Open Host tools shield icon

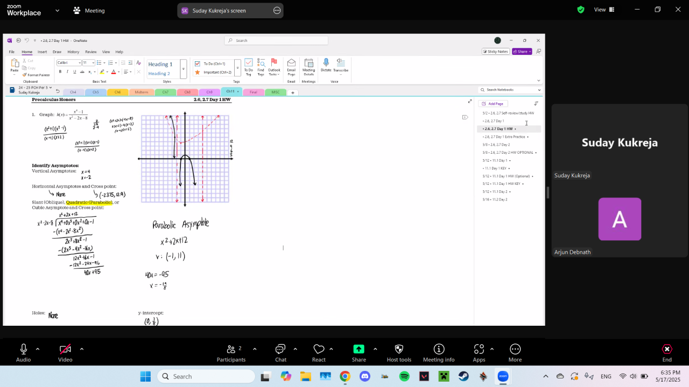[x=399, y=353]
